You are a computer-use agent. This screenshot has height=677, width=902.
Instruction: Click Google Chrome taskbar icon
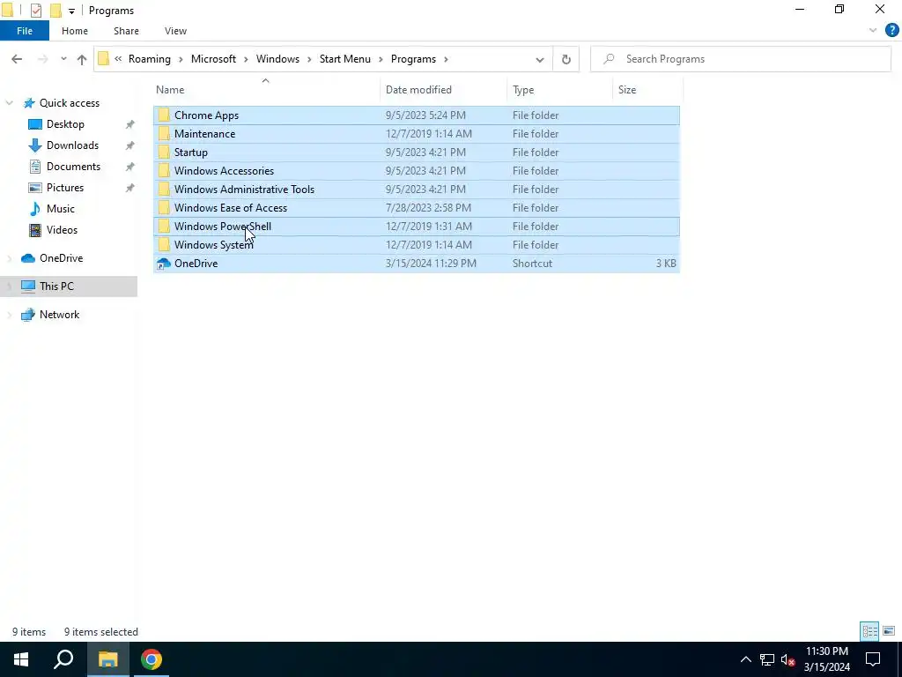click(152, 659)
